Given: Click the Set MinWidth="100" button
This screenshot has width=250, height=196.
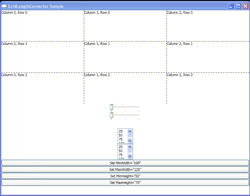Looking at the screenshot, I should 125,163.
